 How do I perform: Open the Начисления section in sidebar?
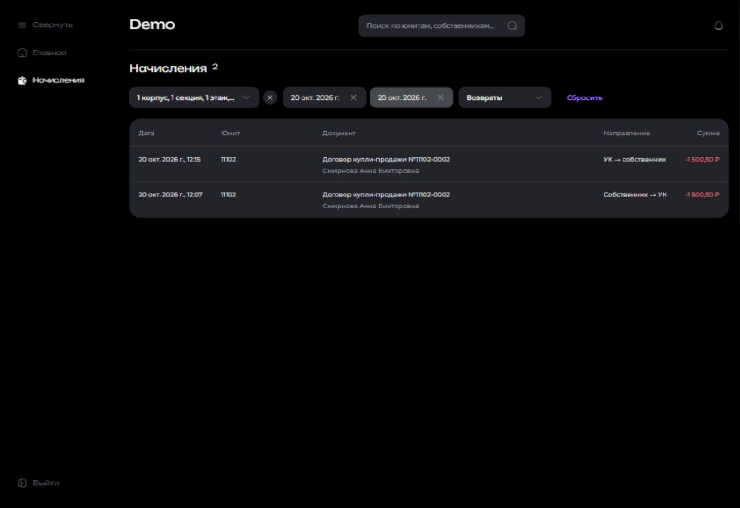[51, 80]
